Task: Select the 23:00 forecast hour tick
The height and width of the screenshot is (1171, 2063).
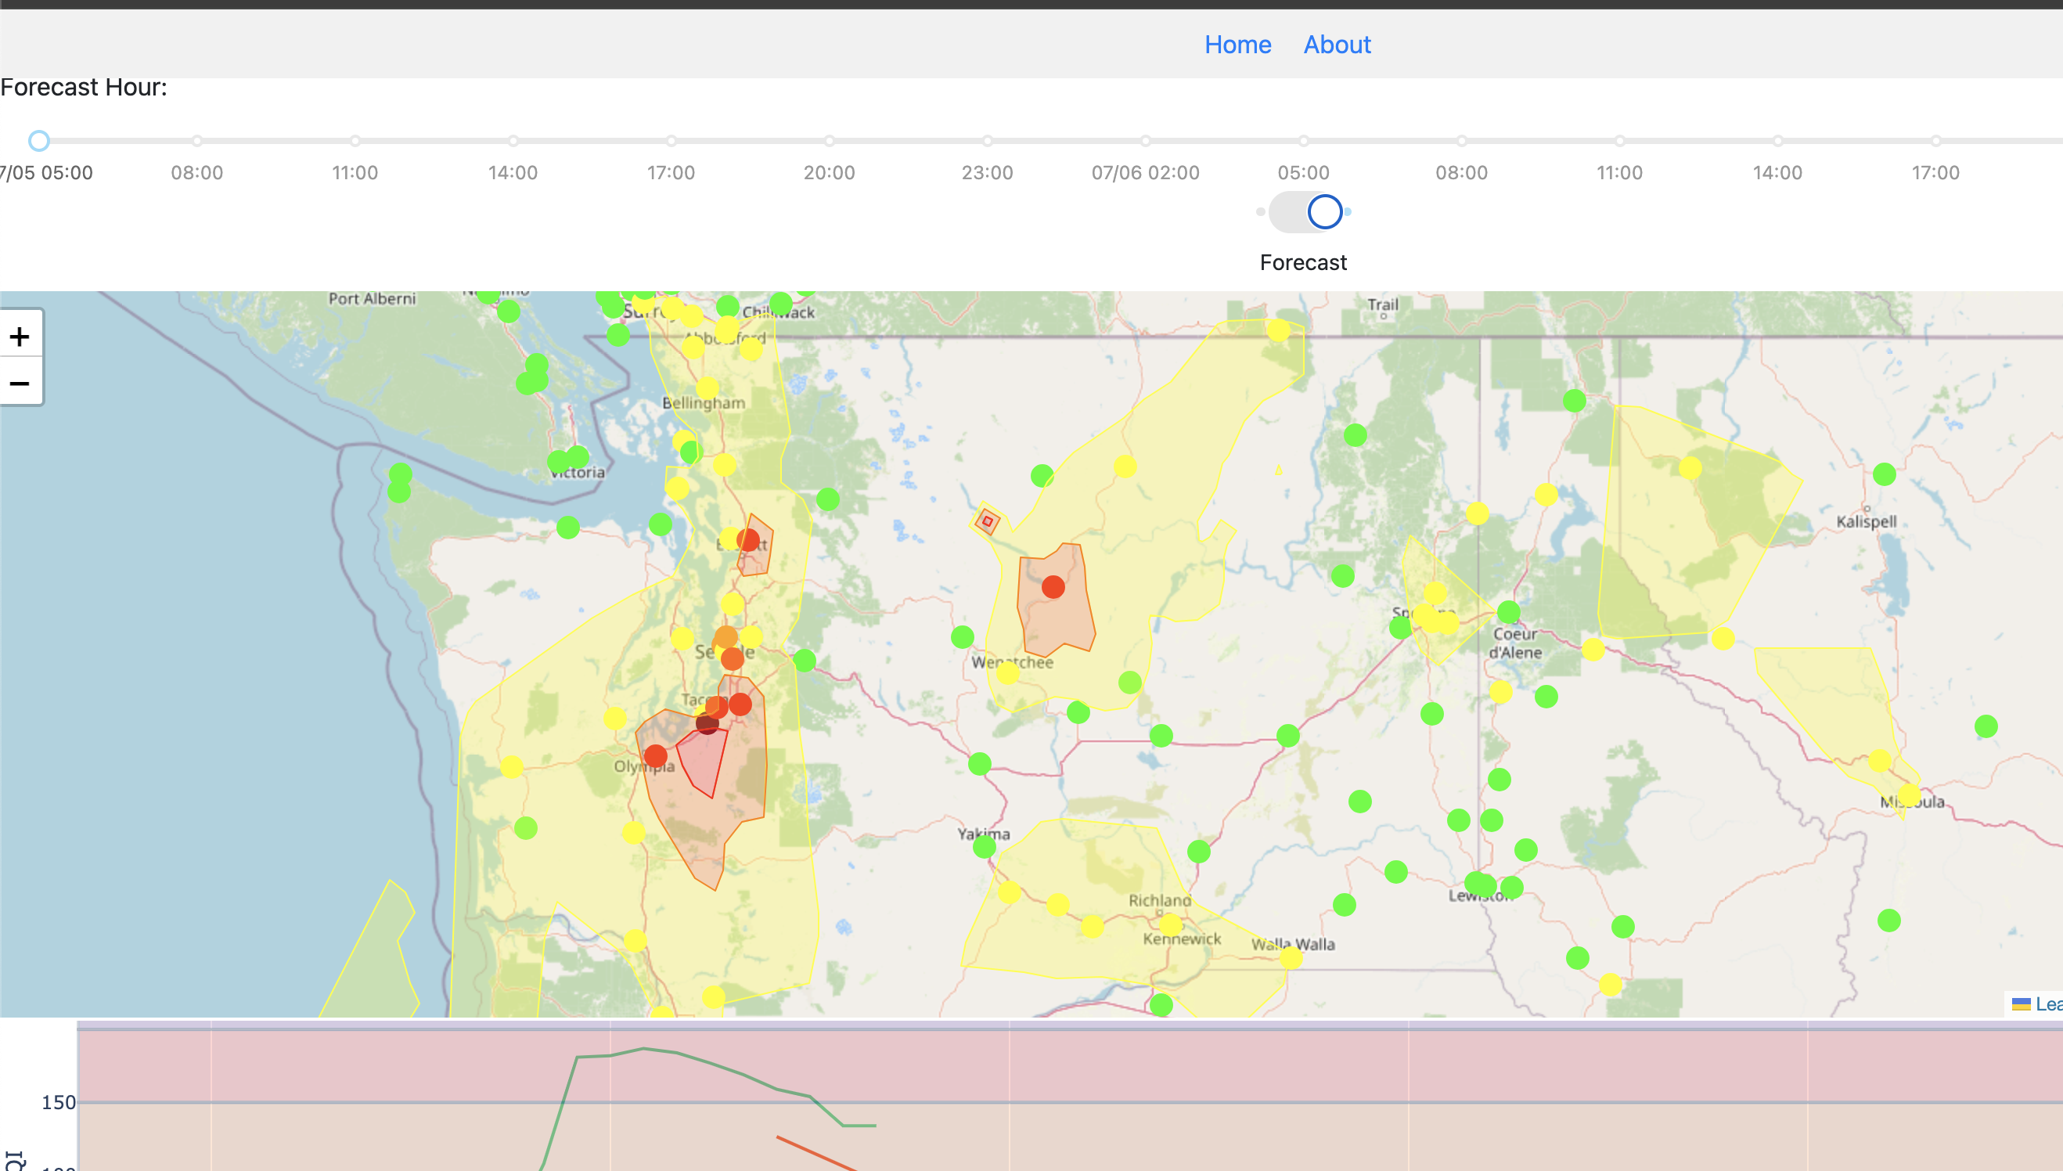Action: pos(987,141)
